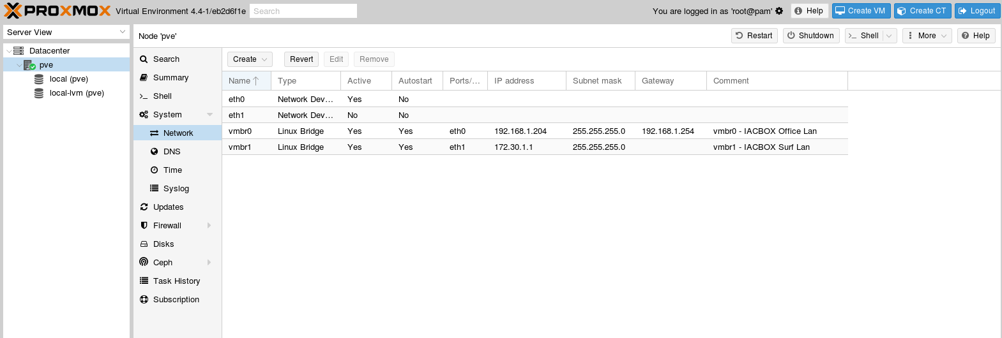This screenshot has height=338, width=1002.
Task: Open DNS settings under System
Action: 172,151
